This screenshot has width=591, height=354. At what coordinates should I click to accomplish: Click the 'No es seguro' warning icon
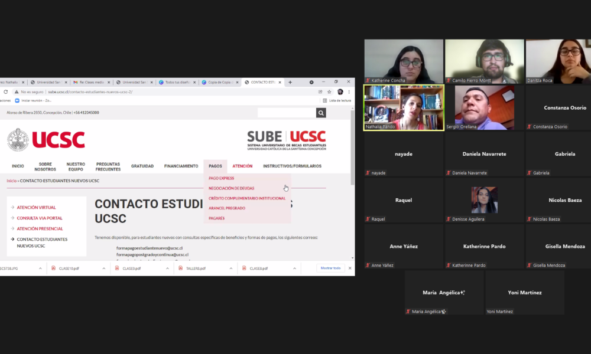[x=17, y=92]
